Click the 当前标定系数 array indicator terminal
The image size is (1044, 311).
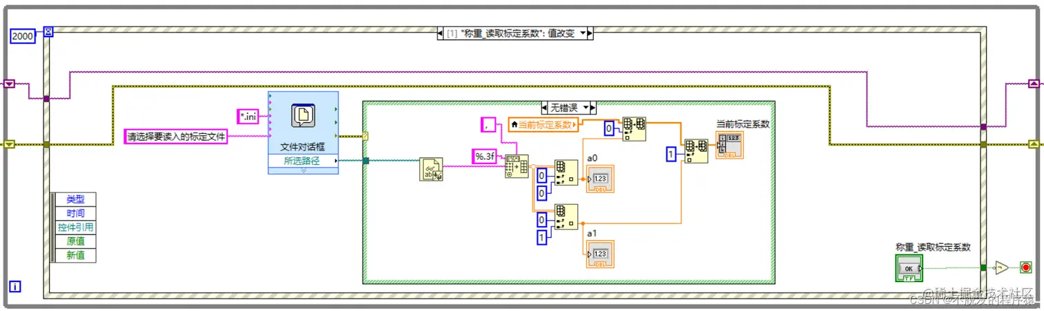pyautogui.click(x=730, y=146)
